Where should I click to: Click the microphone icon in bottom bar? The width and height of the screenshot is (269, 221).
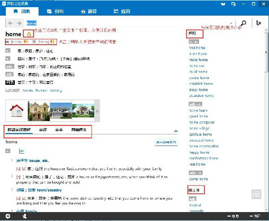click(24, 216)
